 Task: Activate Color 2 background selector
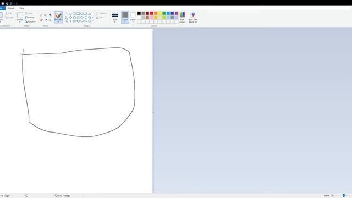click(133, 17)
